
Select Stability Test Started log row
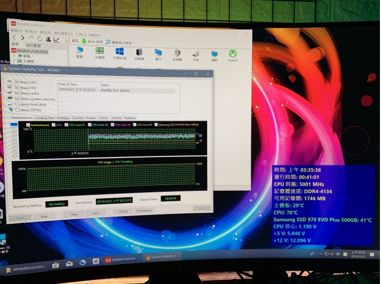[116, 90]
